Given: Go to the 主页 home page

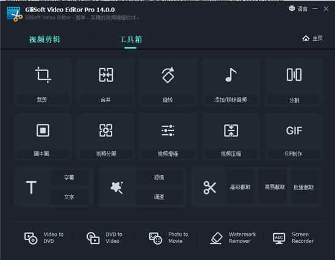Looking at the screenshot, I should [x=312, y=38].
